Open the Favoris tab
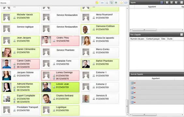184x117 pixels. click(x=4, y=3)
